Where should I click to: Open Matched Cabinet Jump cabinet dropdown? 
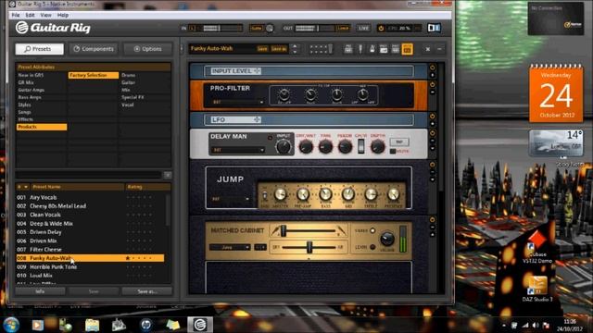click(x=230, y=247)
